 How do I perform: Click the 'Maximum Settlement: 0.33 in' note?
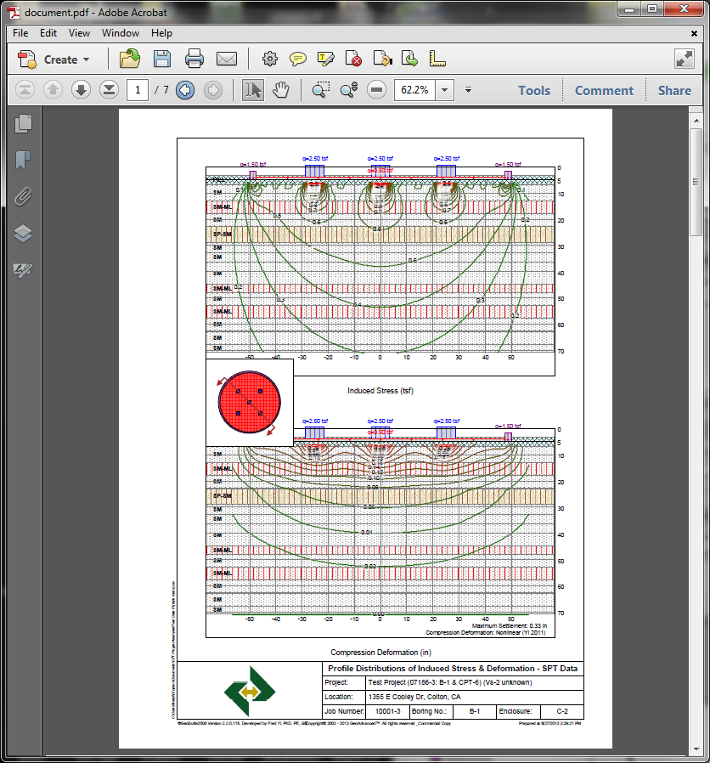click(510, 625)
